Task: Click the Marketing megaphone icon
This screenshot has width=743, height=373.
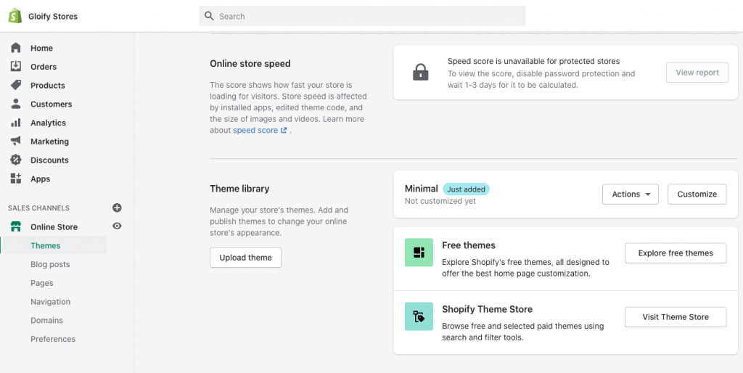Action: (x=16, y=142)
